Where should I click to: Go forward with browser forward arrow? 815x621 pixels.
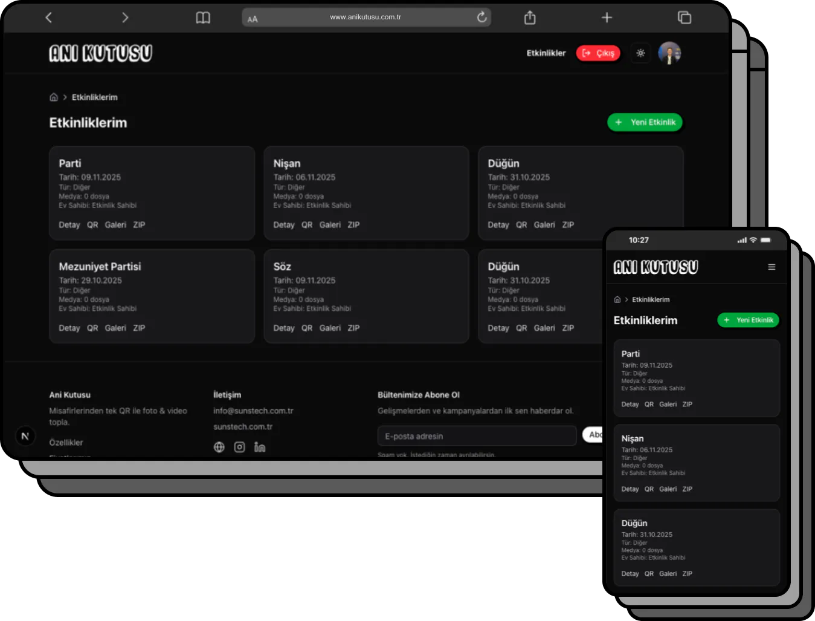(125, 18)
